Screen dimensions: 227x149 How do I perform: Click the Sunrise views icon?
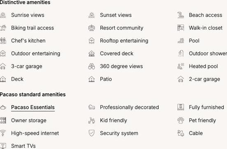coord(3,15)
